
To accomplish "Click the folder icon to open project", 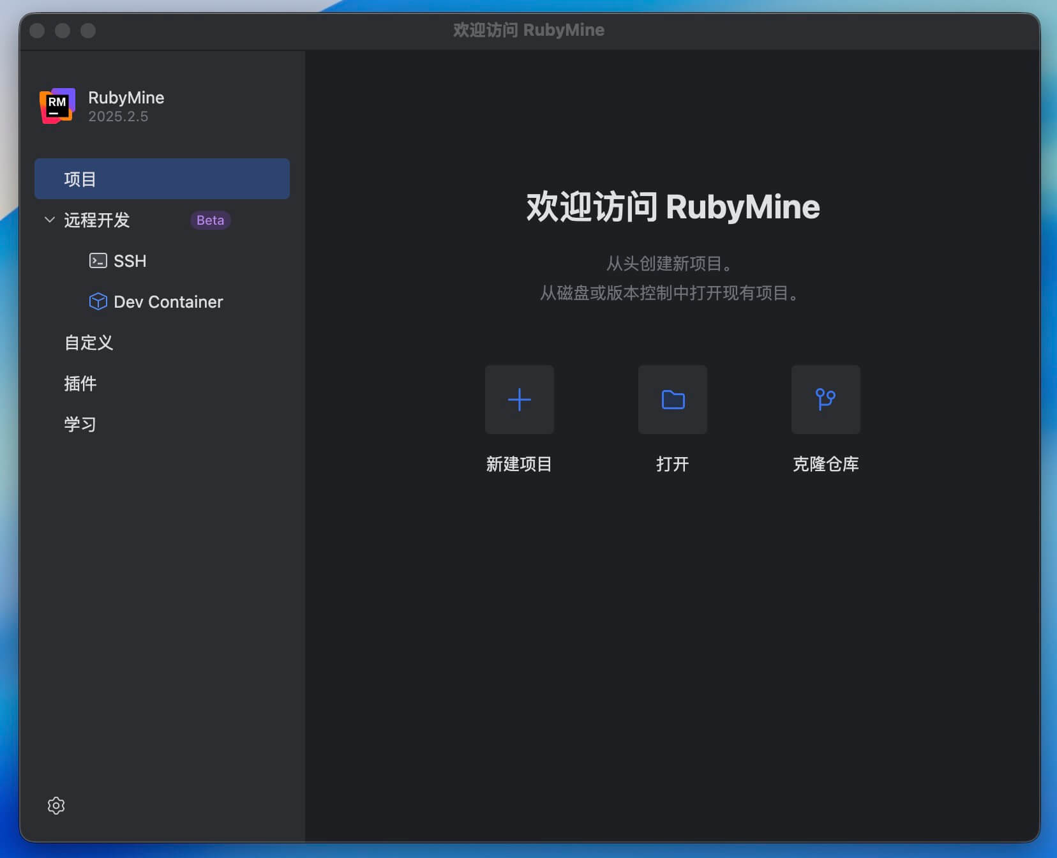I will tap(673, 400).
